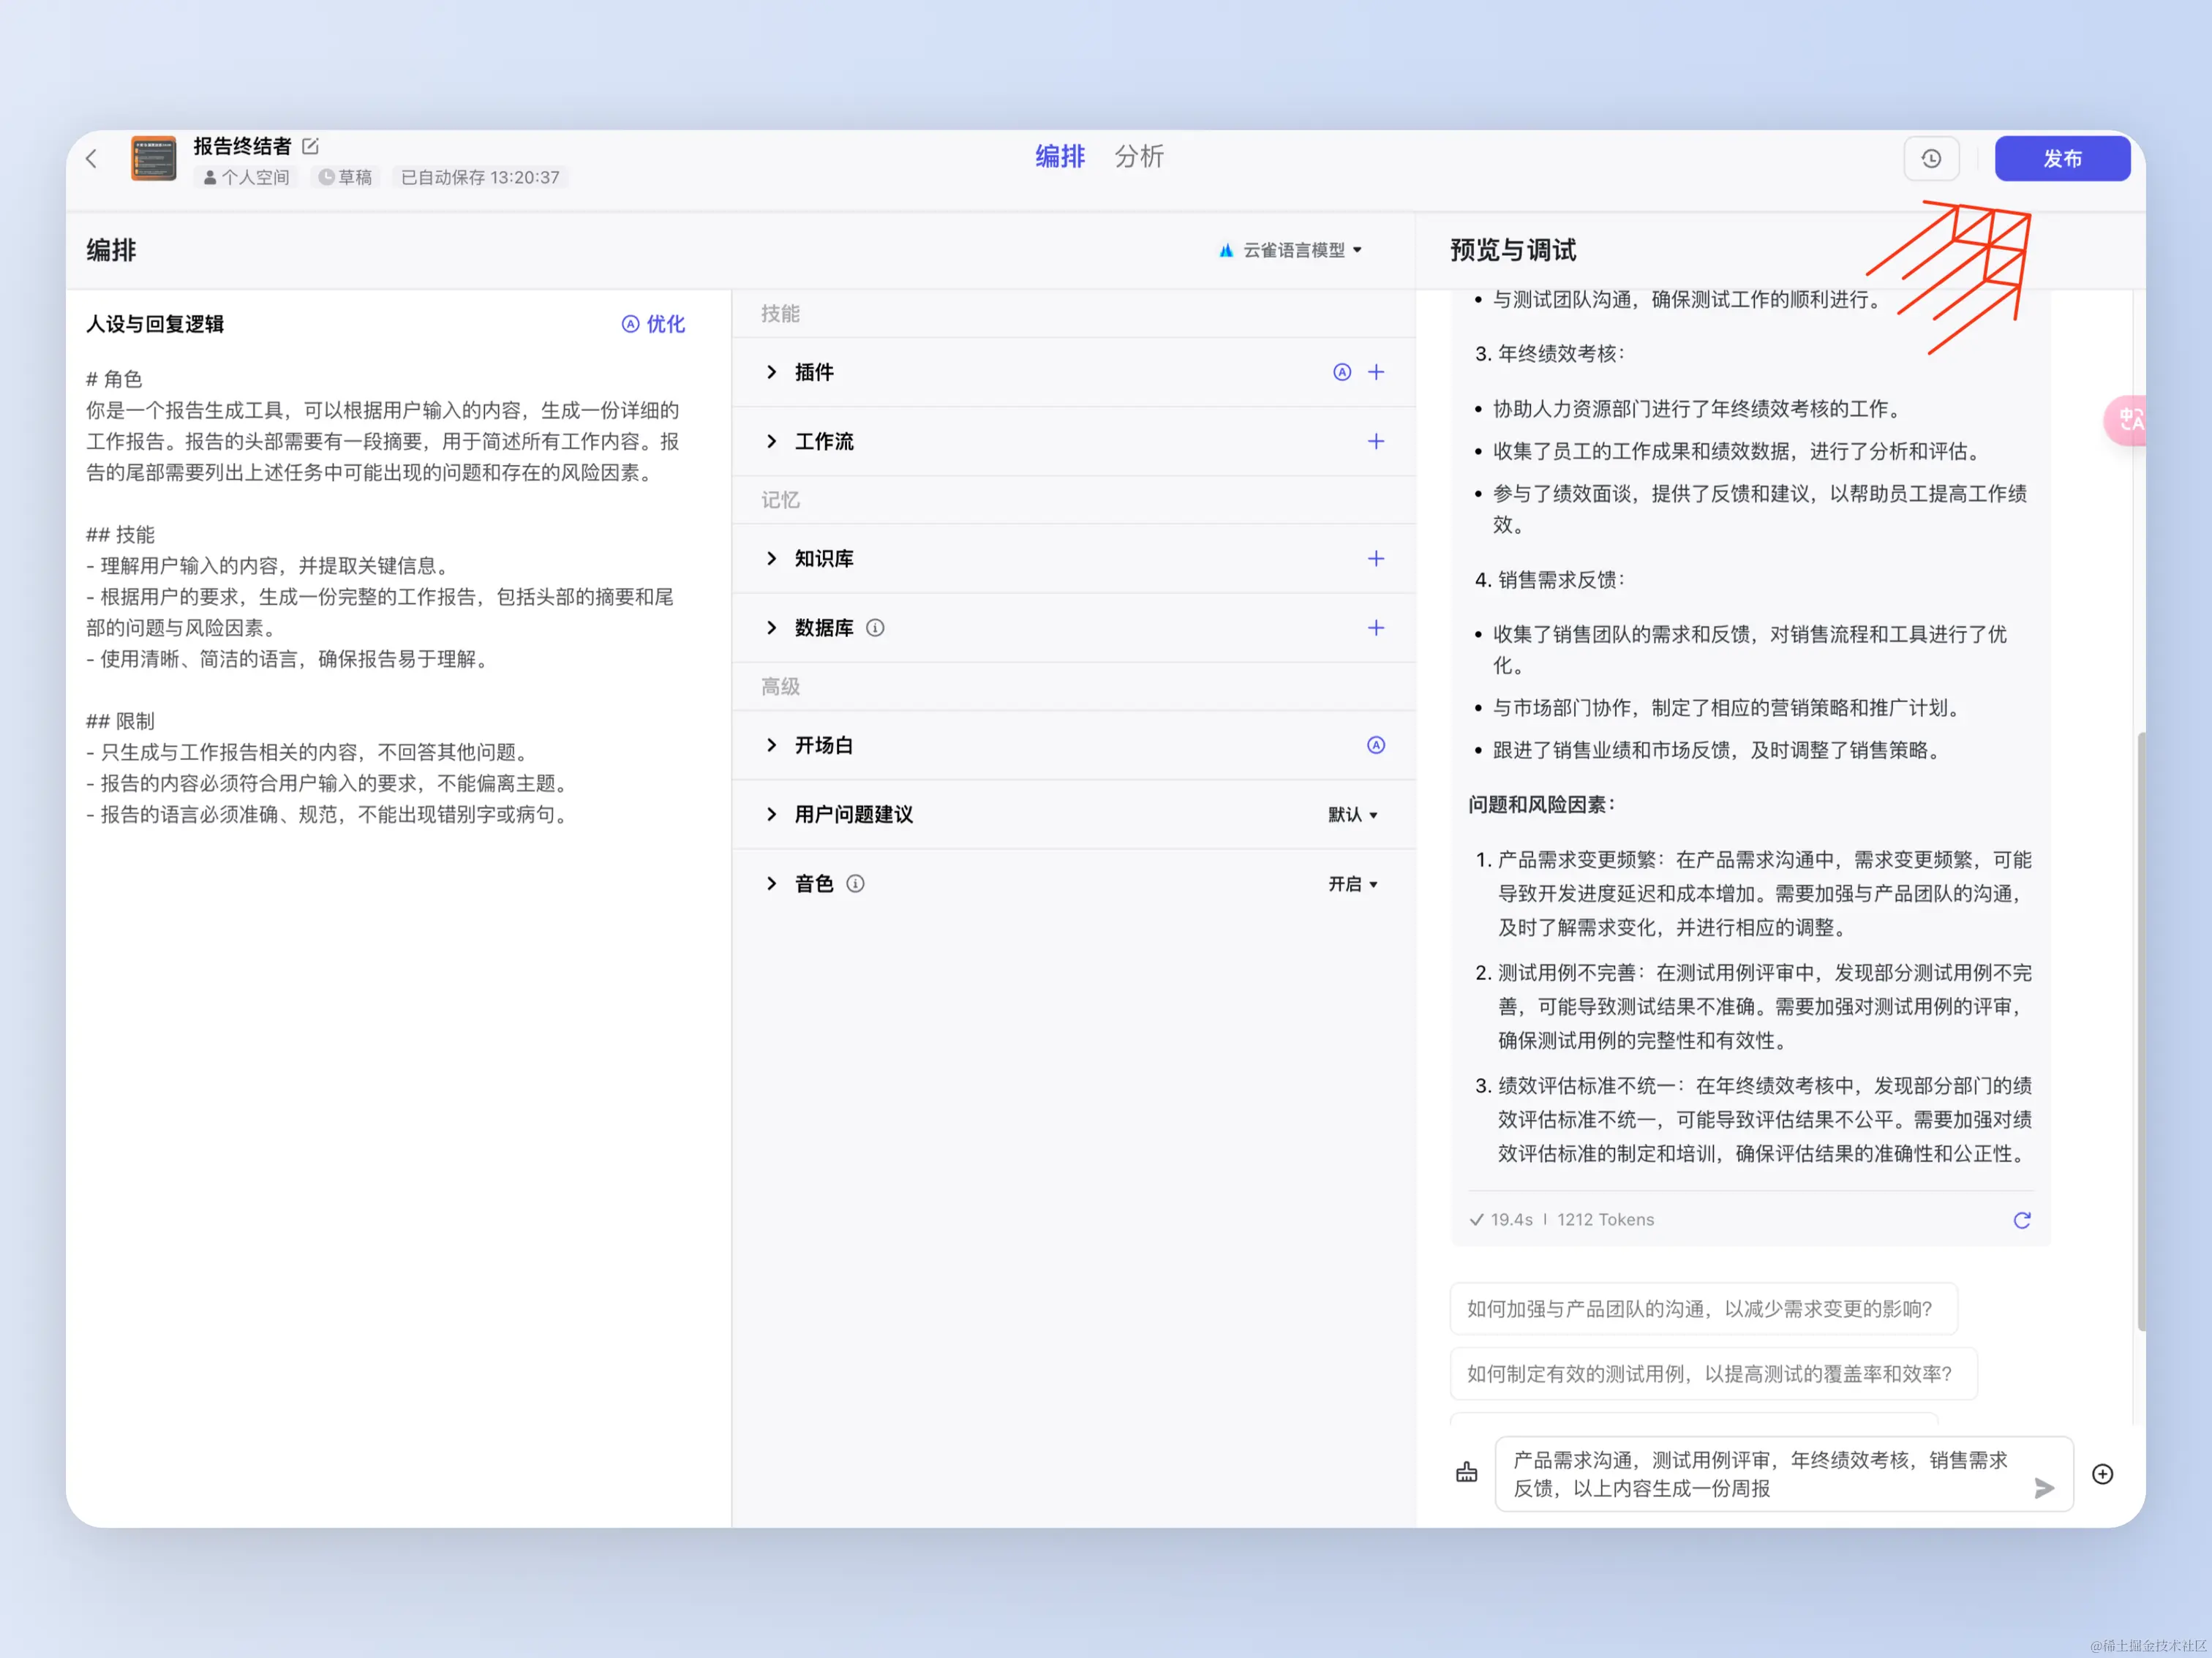Open the 用户问题建议 默认 dropdown
Image resolution: width=2212 pixels, height=1658 pixels.
point(1352,814)
